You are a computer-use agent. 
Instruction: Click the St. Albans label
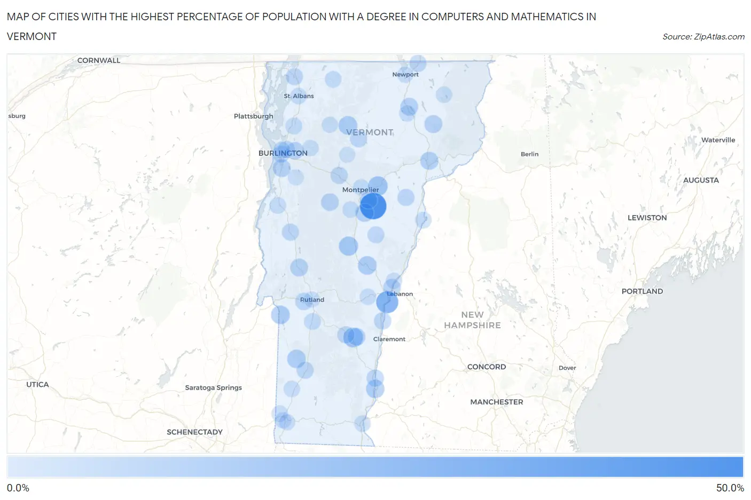(299, 96)
